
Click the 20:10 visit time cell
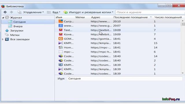click(x=117, y=21)
